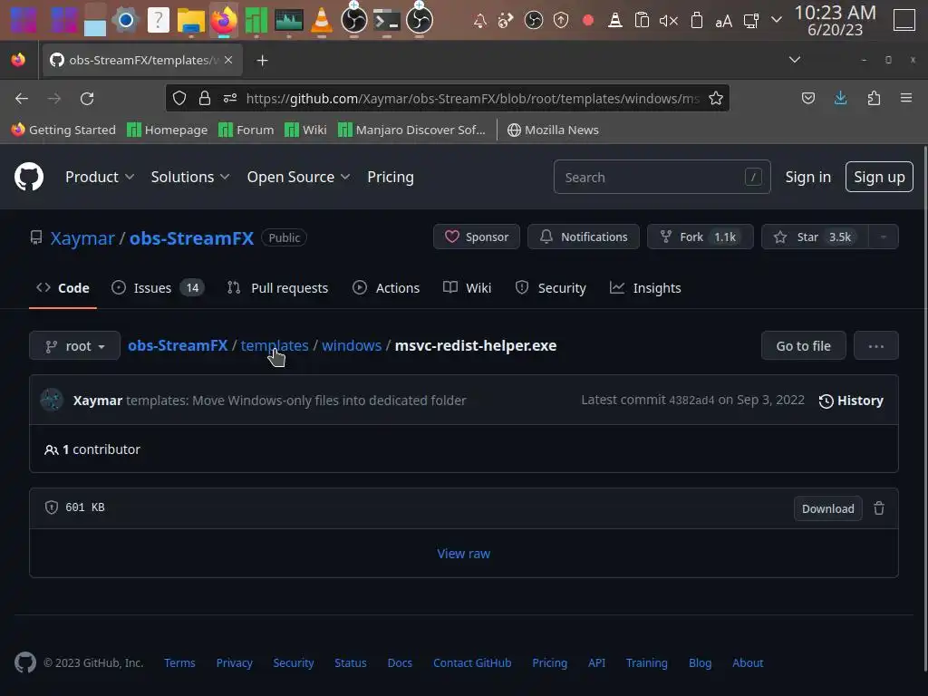Expand the system tray hidden icons arrow
The image size is (928, 696).
click(x=777, y=21)
